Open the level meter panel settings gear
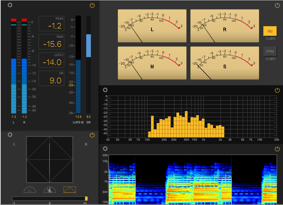 click(10, 5)
